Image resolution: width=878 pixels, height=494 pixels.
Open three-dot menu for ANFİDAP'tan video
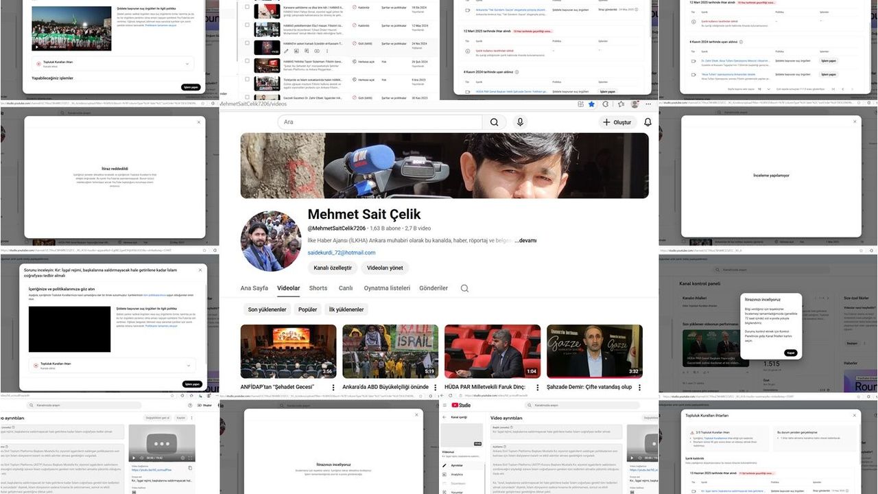(334, 387)
